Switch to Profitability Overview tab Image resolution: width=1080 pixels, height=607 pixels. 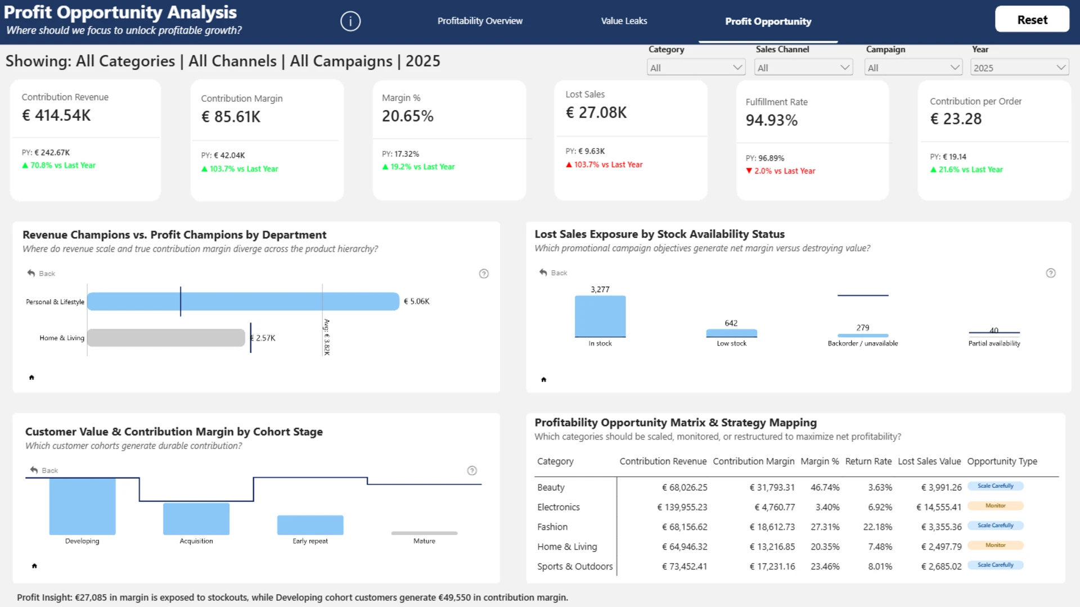coord(480,21)
